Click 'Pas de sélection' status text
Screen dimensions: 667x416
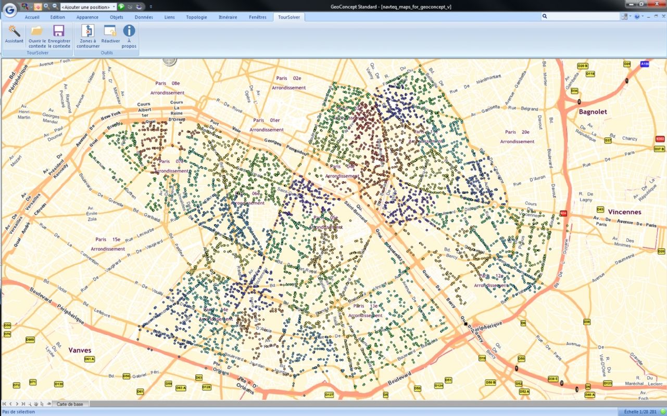(x=19, y=412)
